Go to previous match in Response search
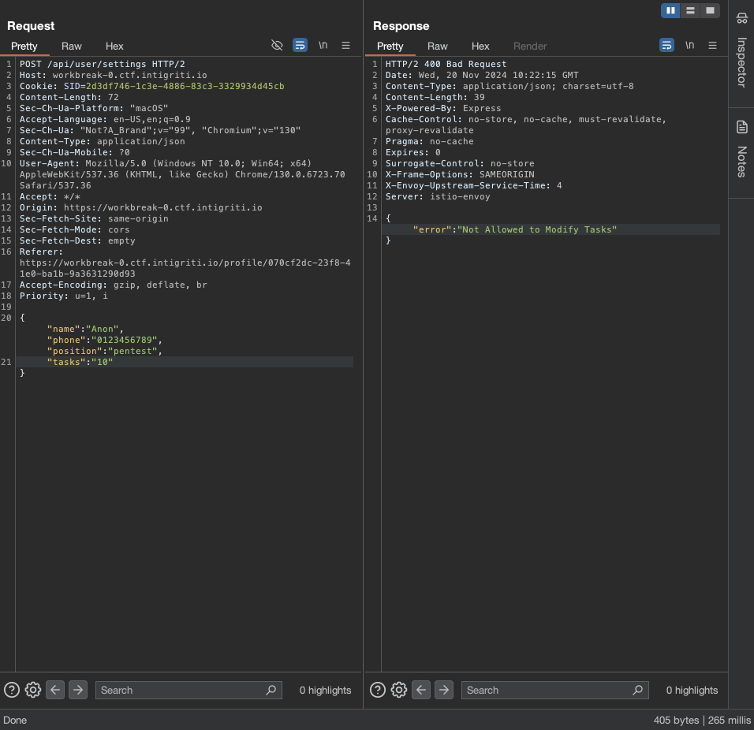Image resolution: width=754 pixels, height=730 pixels. [x=421, y=690]
